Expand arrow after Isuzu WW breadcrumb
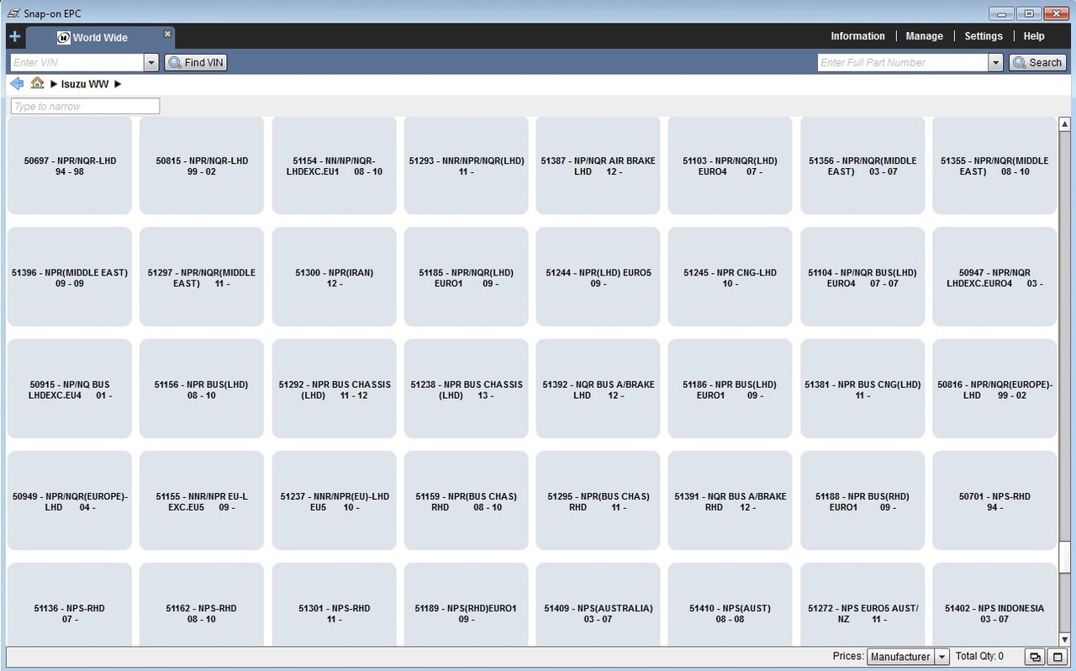This screenshot has height=671, width=1076. 118,84
